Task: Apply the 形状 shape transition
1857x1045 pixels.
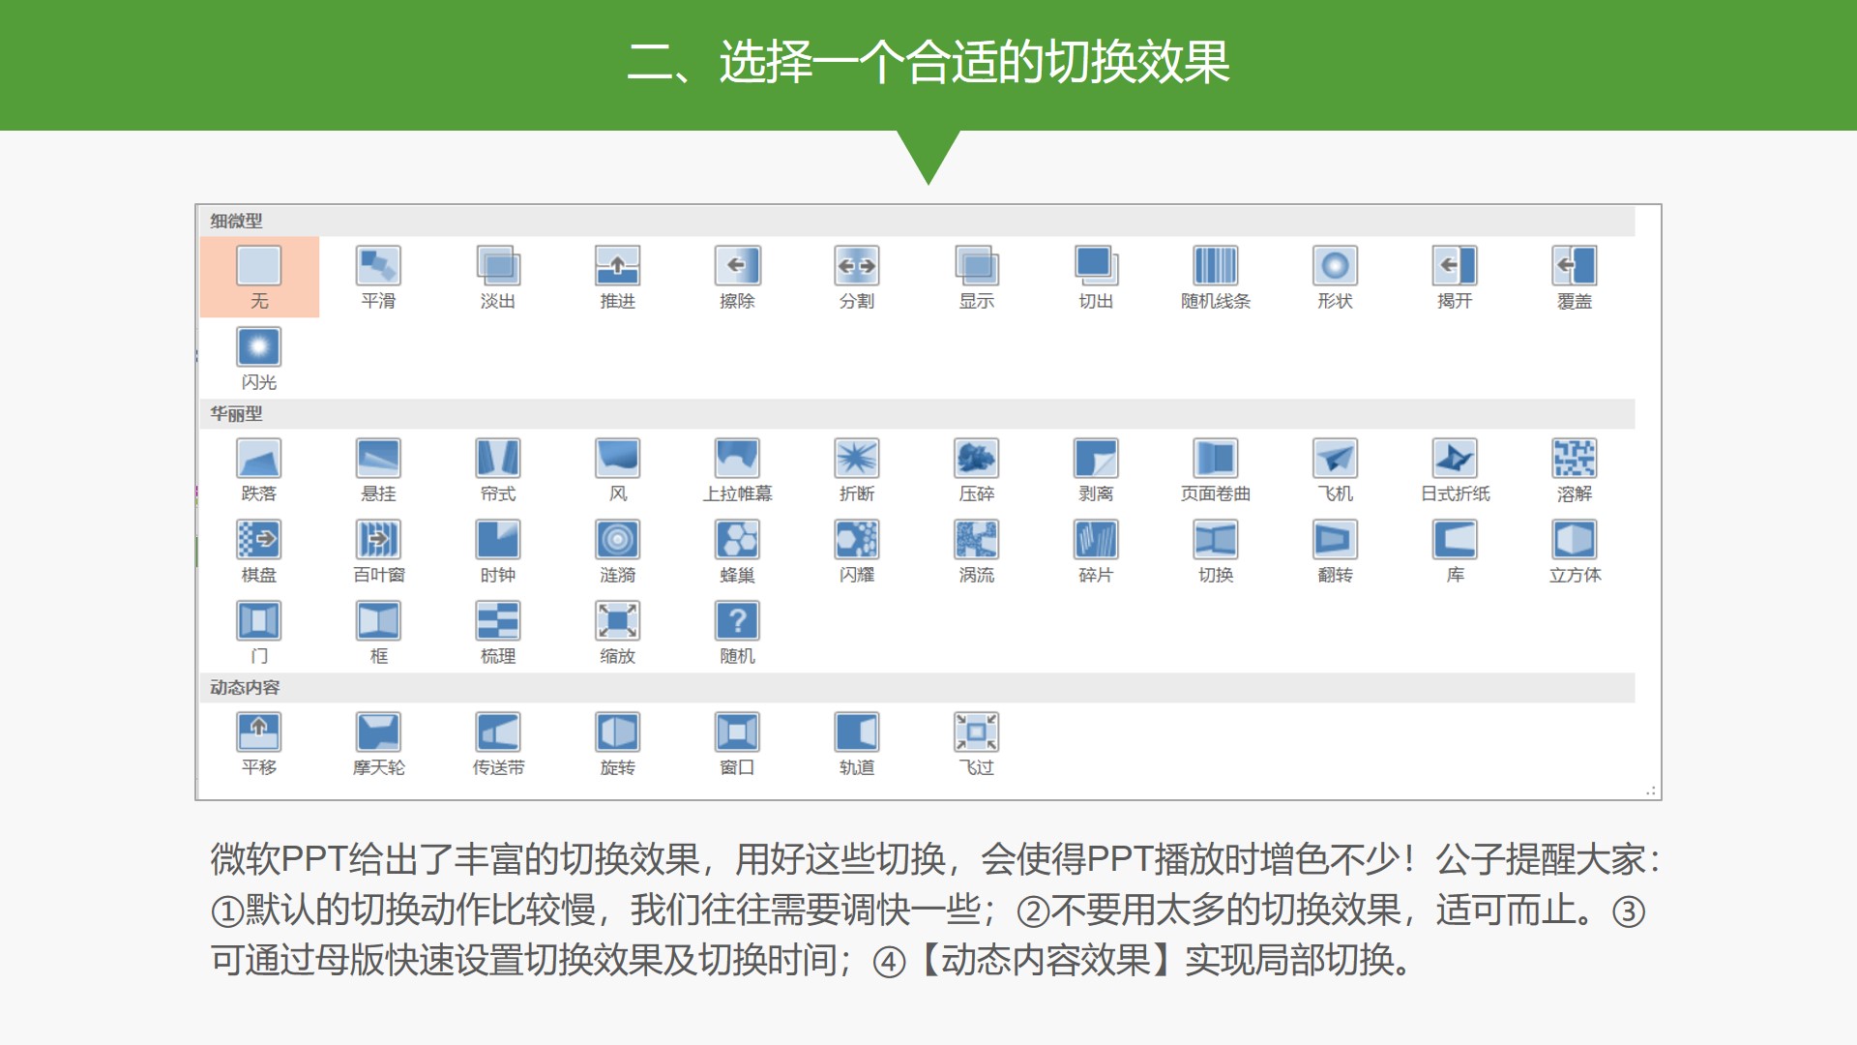Action: point(1335,277)
